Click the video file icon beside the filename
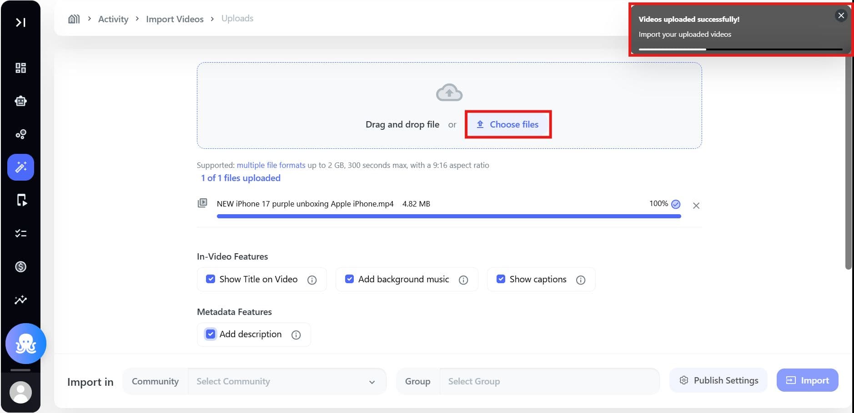The width and height of the screenshot is (854, 413). click(x=202, y=203)
